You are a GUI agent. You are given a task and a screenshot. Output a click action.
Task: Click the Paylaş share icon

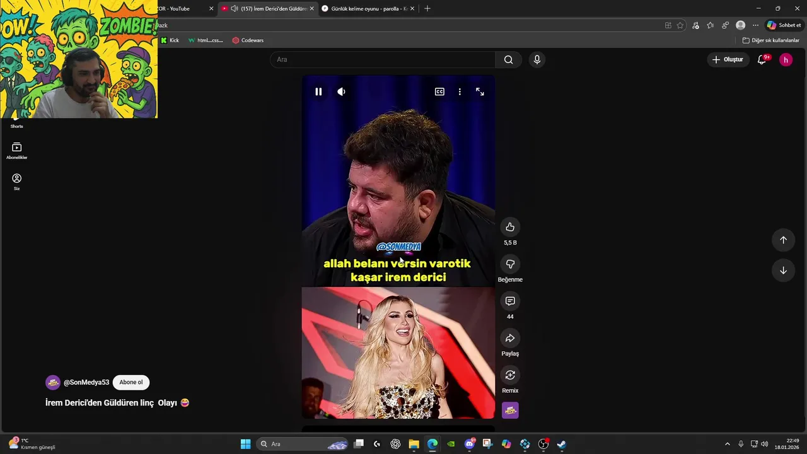coord(510,339)
